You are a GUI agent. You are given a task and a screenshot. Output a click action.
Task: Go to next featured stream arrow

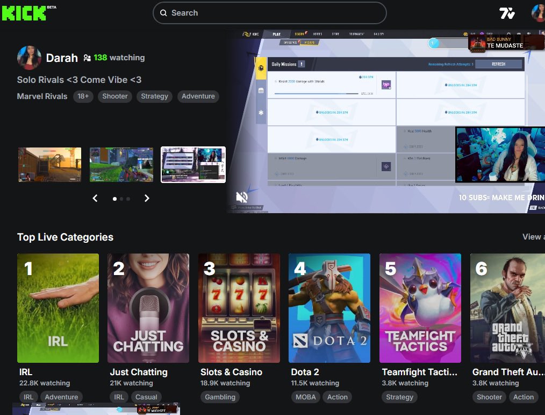(x=147, y=199)
